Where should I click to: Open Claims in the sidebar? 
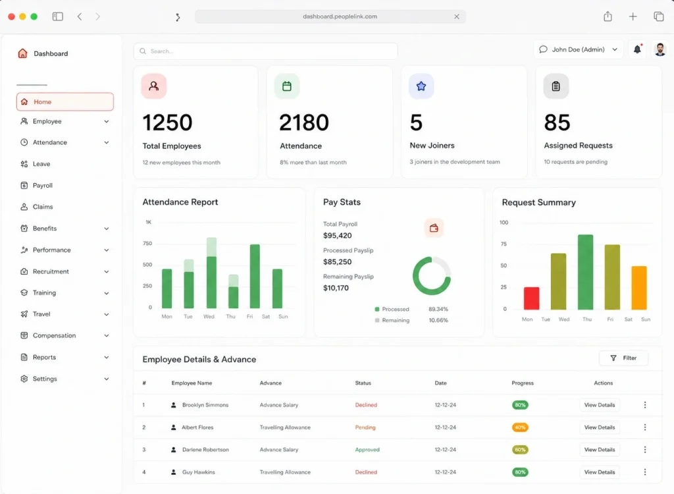point(43,207)
